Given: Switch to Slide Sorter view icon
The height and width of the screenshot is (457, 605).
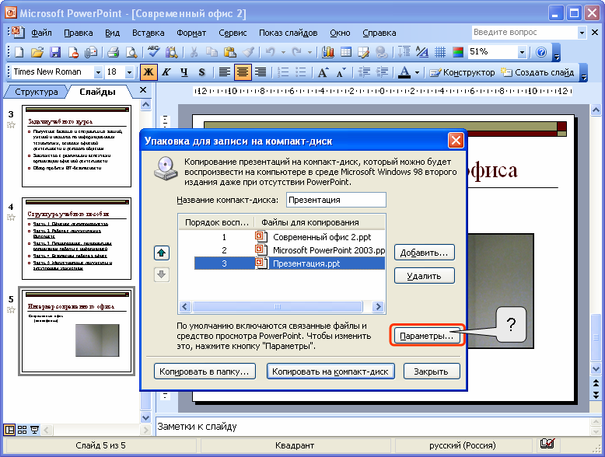Looking at the screenshot, I should (x=22, y=430).
